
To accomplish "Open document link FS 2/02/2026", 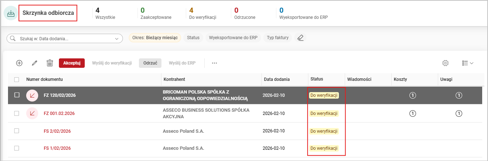I will pyautogui.click(x=57, y=131).
